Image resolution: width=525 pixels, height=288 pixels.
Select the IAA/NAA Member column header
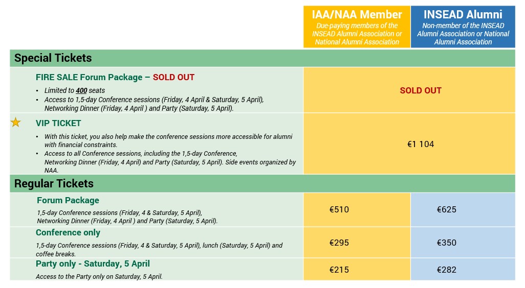coord(357,14)
